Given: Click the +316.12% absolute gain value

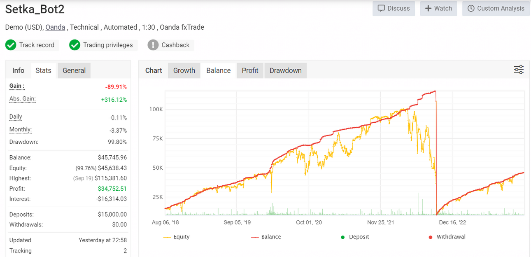Looking at the screenshot, I should pyautogui.click(x=114, y=100).
